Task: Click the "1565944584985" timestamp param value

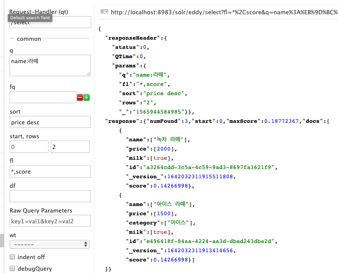Action: (159, 112)
